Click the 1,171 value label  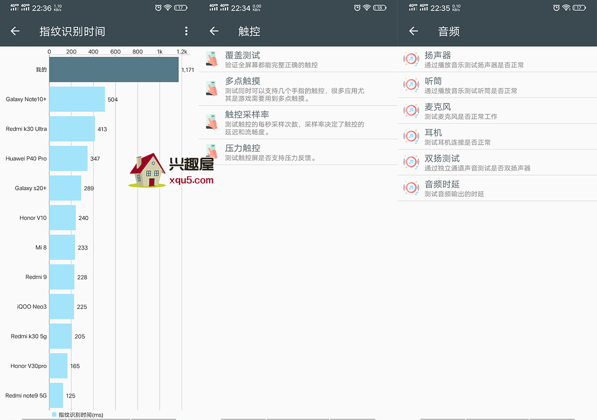pos(188,70)
